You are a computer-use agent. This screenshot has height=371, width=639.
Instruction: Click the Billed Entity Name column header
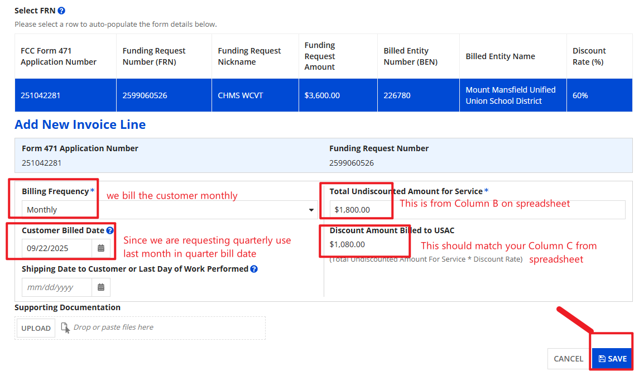(x=500, y=56)
